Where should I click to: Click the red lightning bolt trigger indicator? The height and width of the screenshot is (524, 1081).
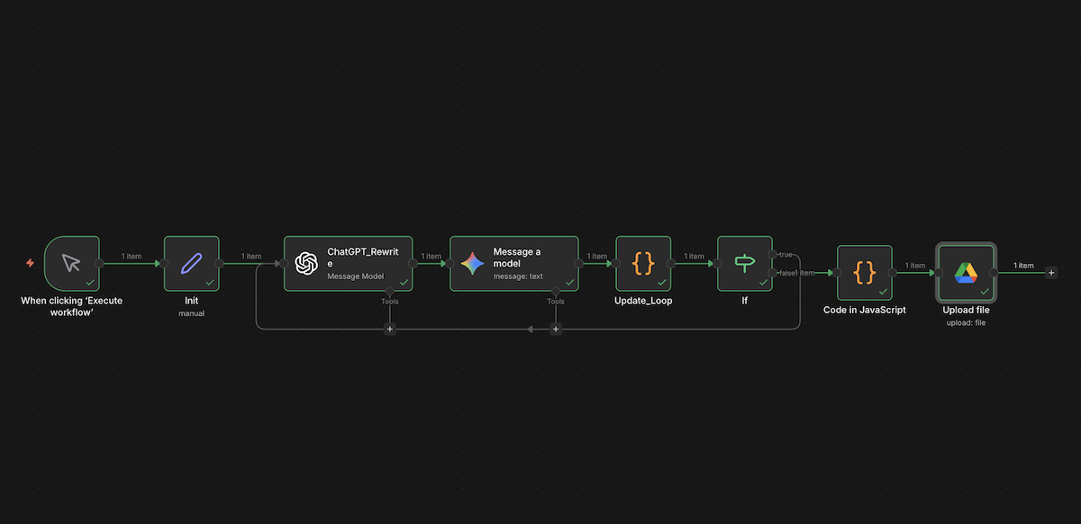pos(31,264)
